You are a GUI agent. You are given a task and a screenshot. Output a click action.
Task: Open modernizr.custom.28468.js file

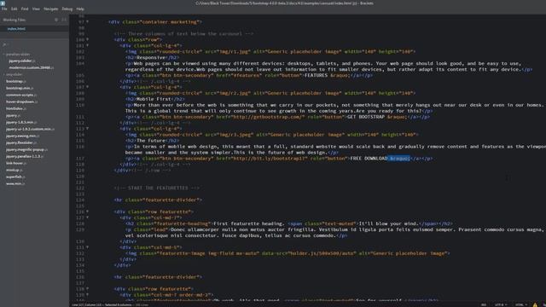coord(32,67)
